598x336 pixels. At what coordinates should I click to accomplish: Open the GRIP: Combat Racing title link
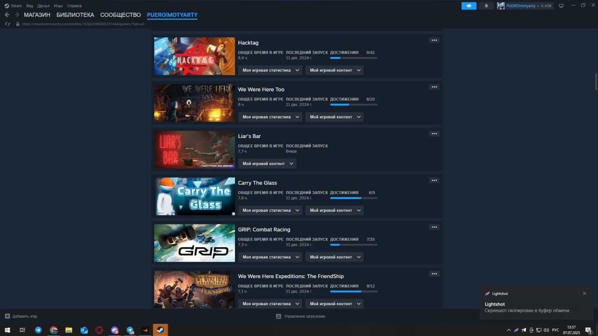(264, 229)
